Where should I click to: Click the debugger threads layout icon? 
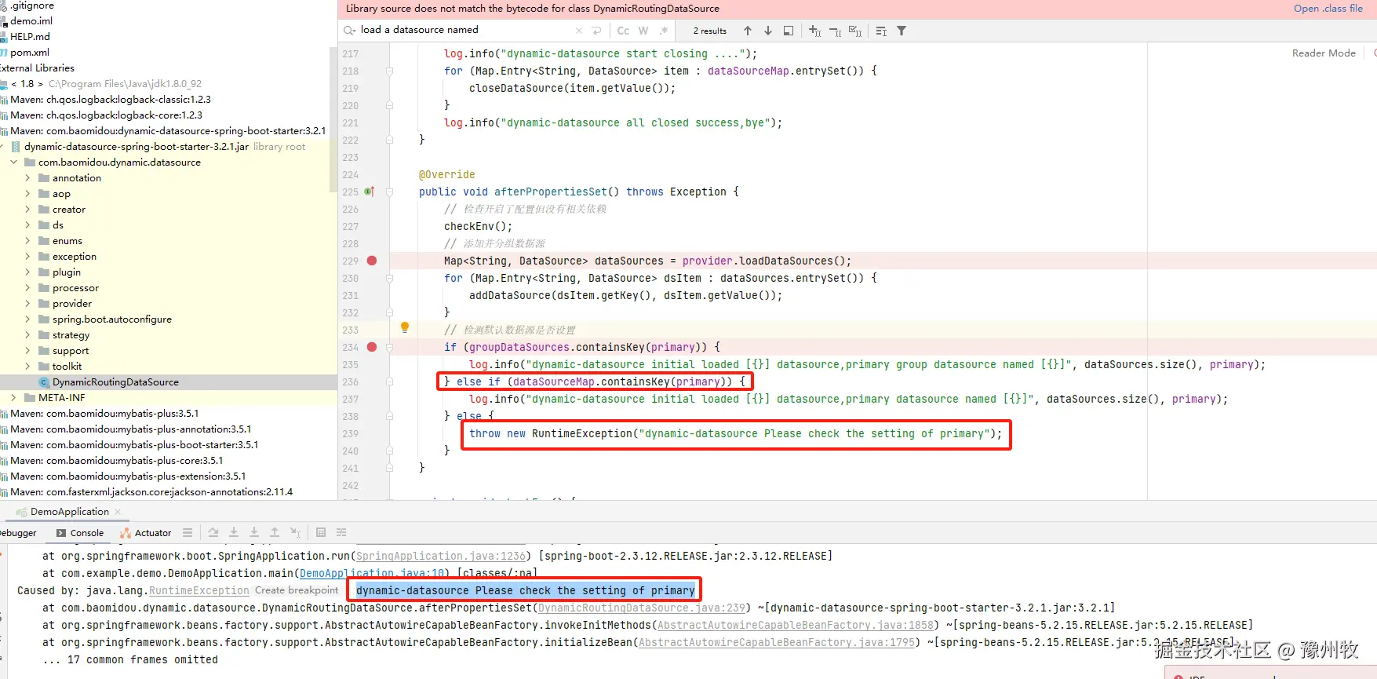tap(188, 532)
